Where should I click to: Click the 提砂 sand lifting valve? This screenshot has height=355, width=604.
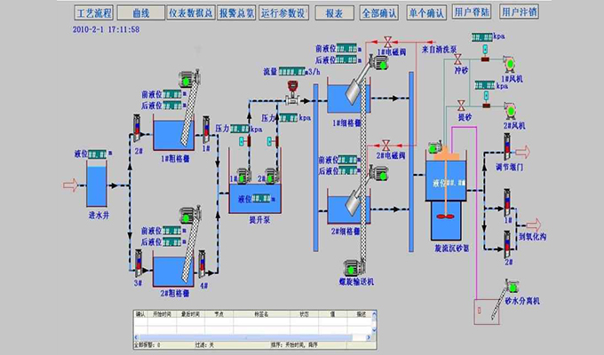point(461,106)
